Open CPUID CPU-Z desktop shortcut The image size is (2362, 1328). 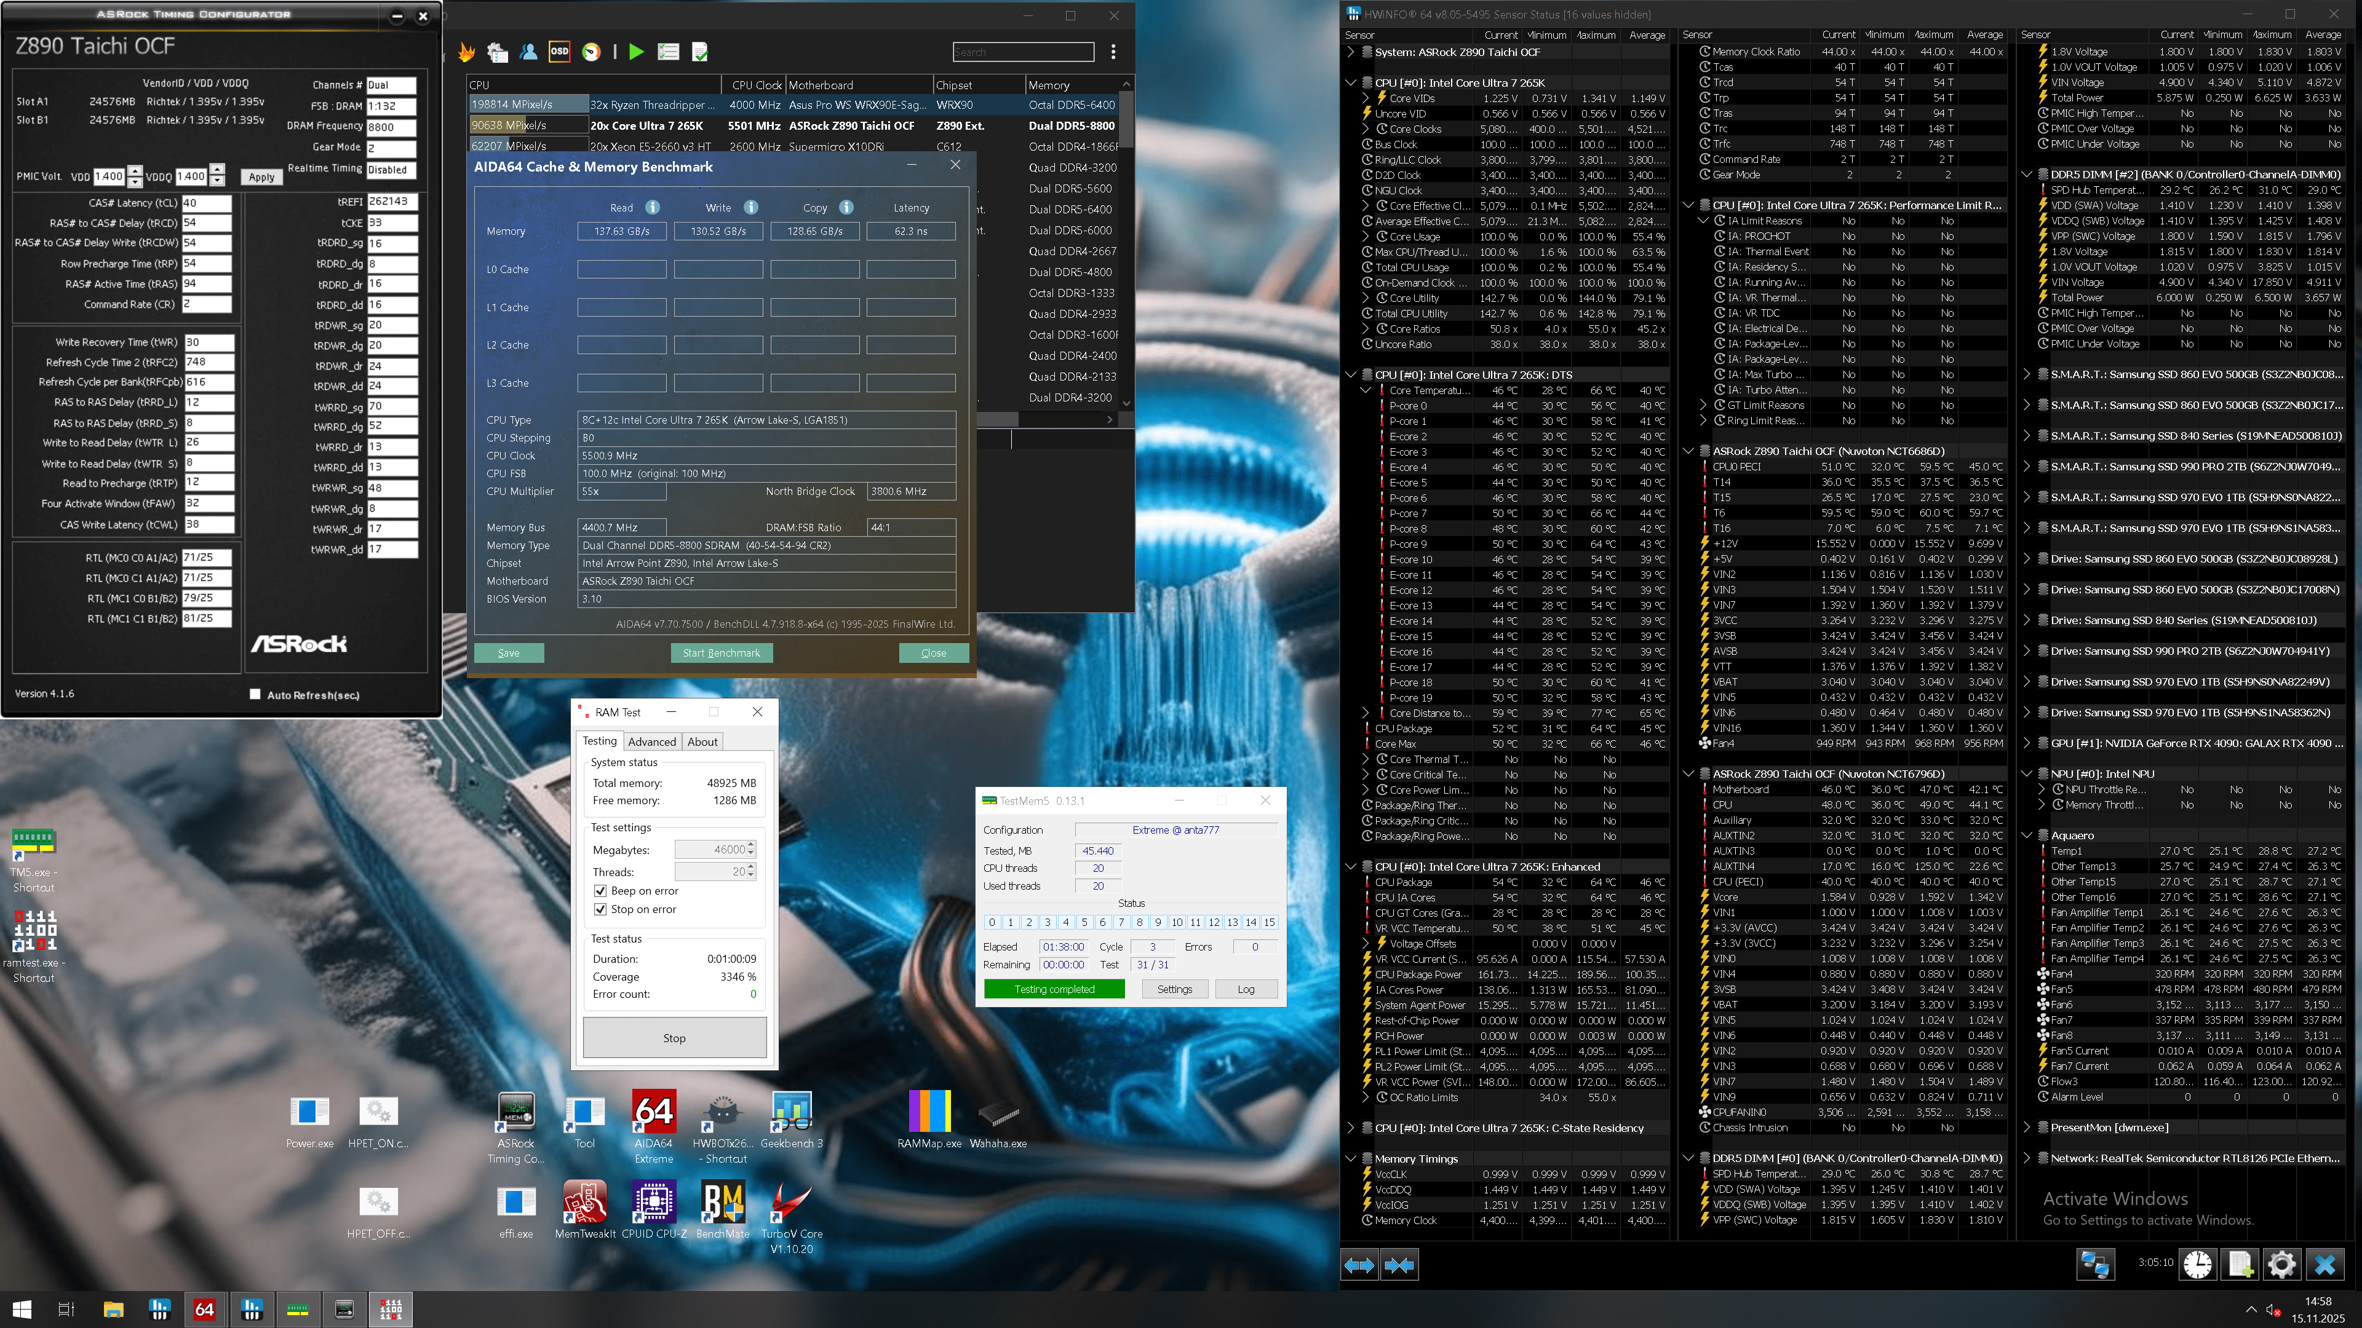pyautogui.click(x=653, y=1203)
